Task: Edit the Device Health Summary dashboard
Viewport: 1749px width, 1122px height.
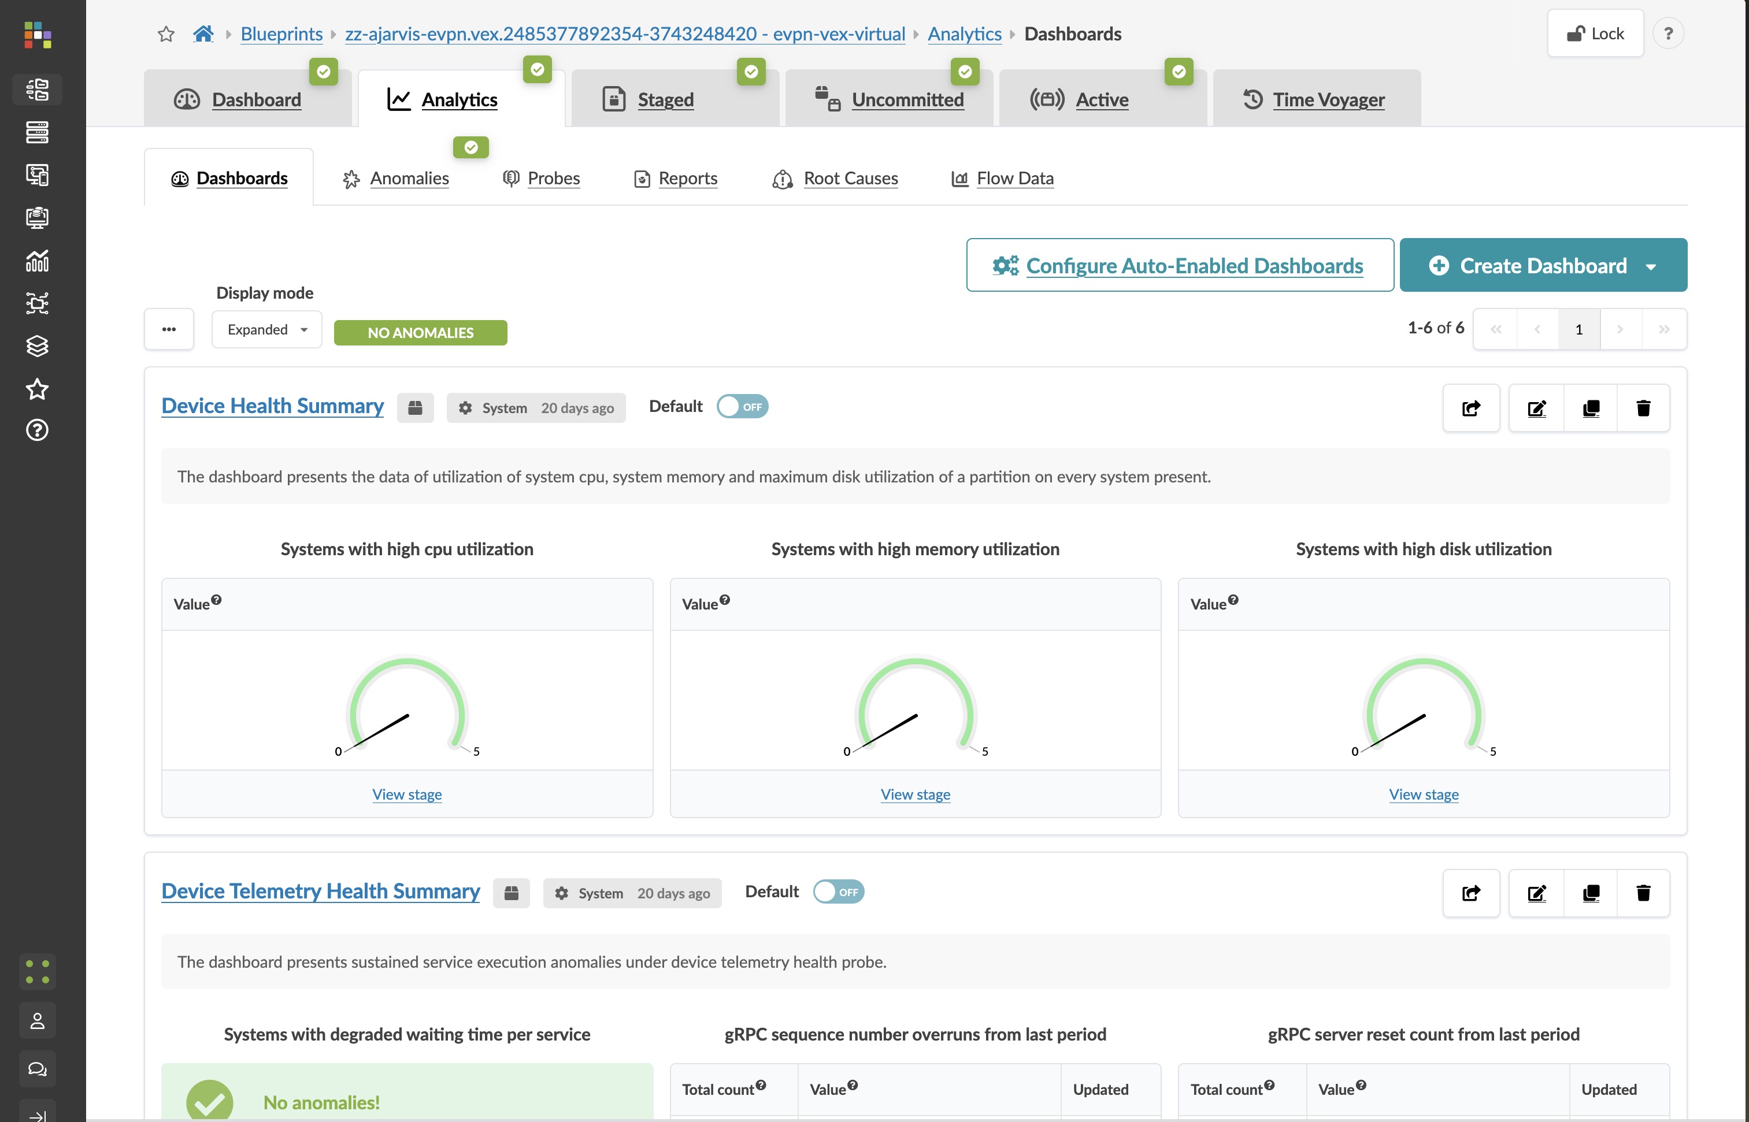Action: click(x=1536, y=408)
